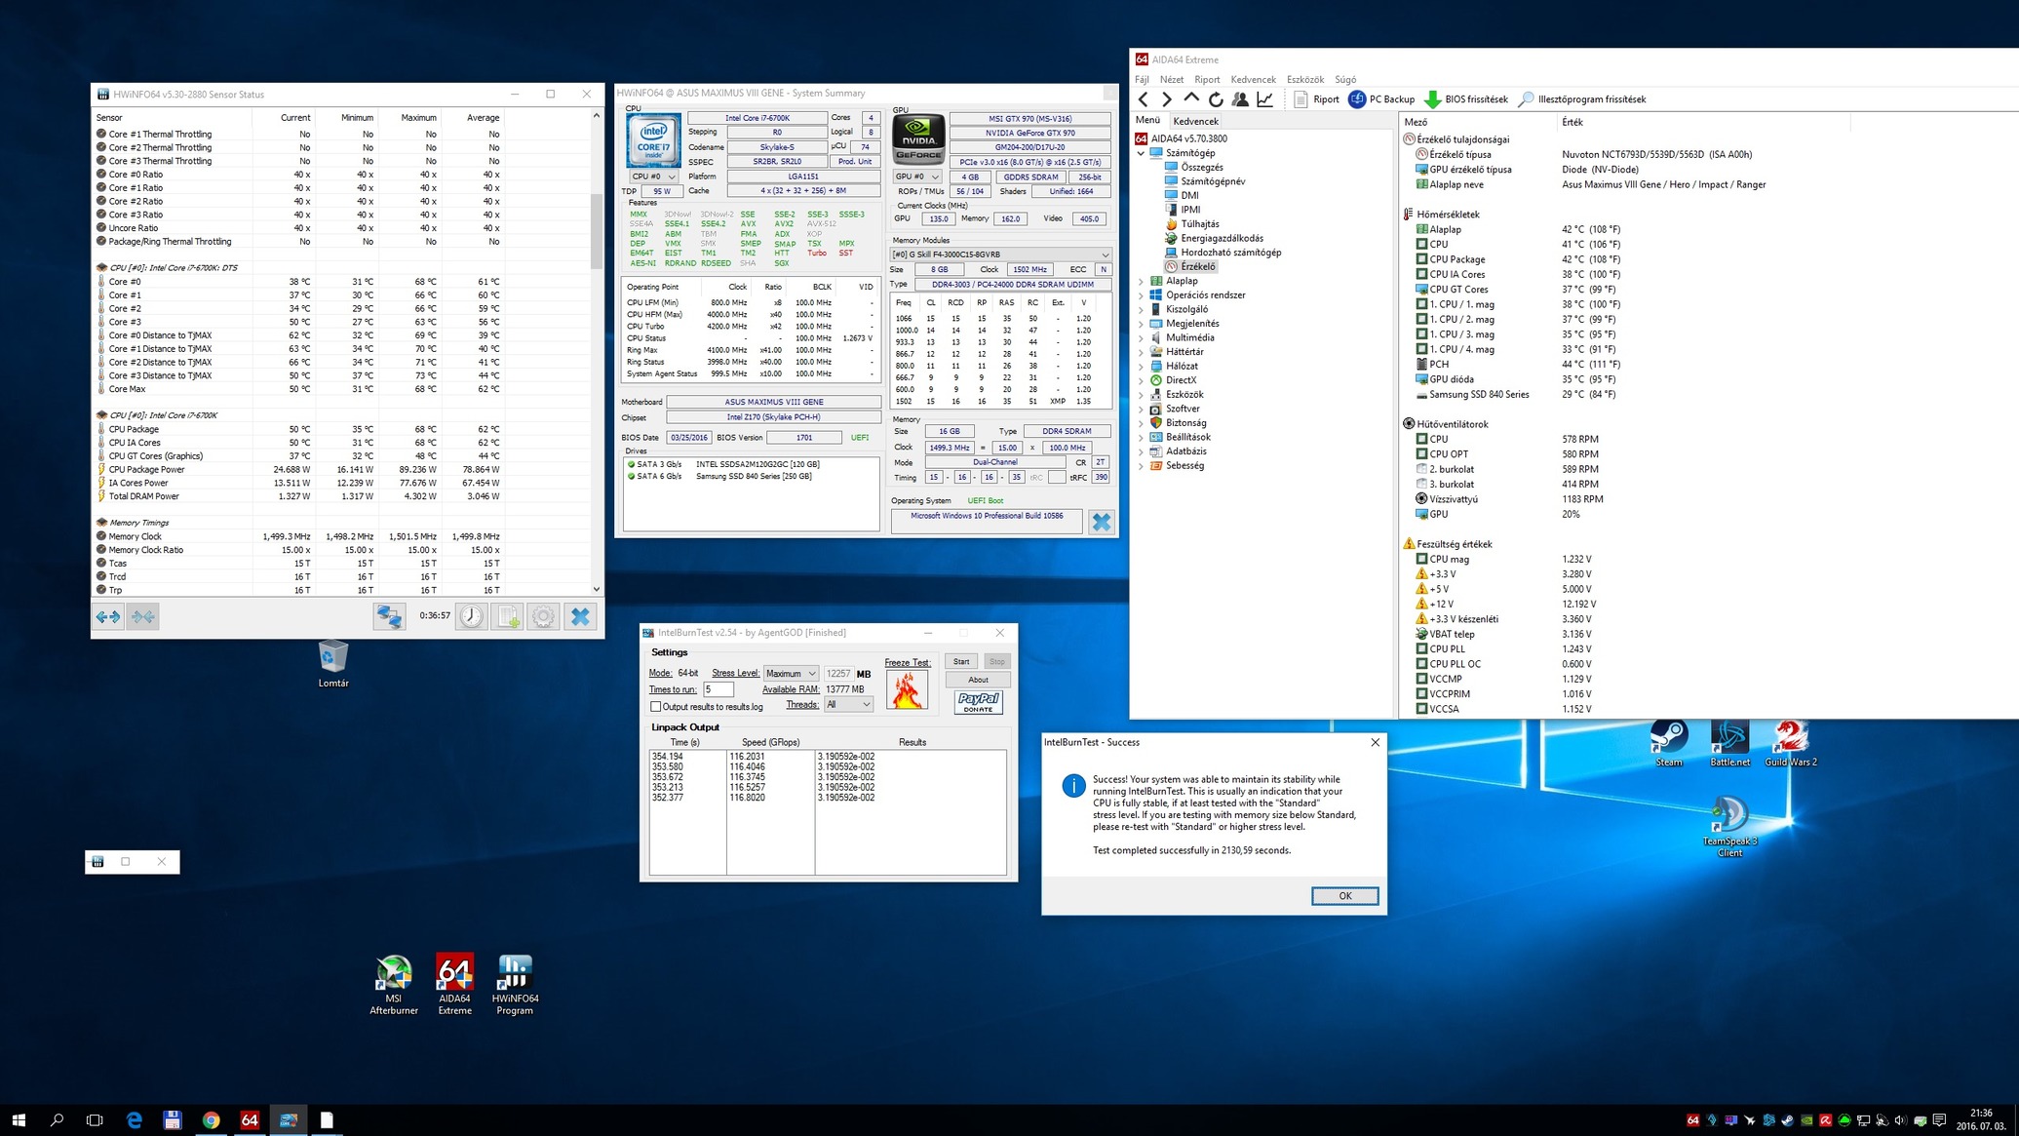Viewport: 2019px width, 1136px height.
Task: Open GPU #0 selector dropdown
Action: (916, 176)
